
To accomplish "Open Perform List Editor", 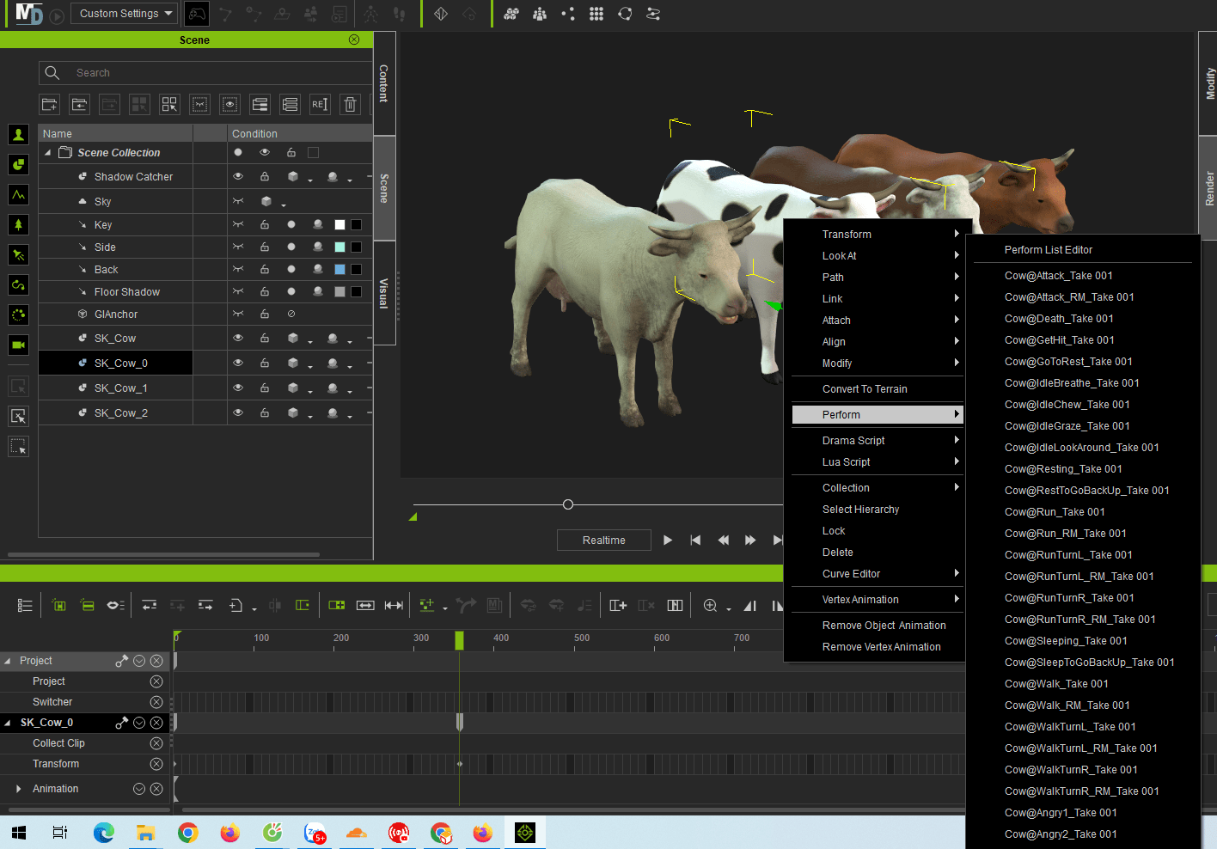I will pyautogui.click(x=1048, y=250).
